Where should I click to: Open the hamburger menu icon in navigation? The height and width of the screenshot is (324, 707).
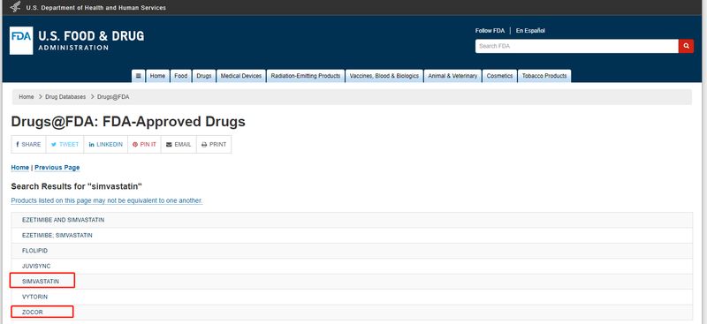tap(138, 76)
